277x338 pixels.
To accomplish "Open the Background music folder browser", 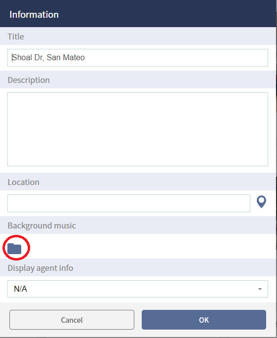I will pyautogui.click(x=14, y=249).
